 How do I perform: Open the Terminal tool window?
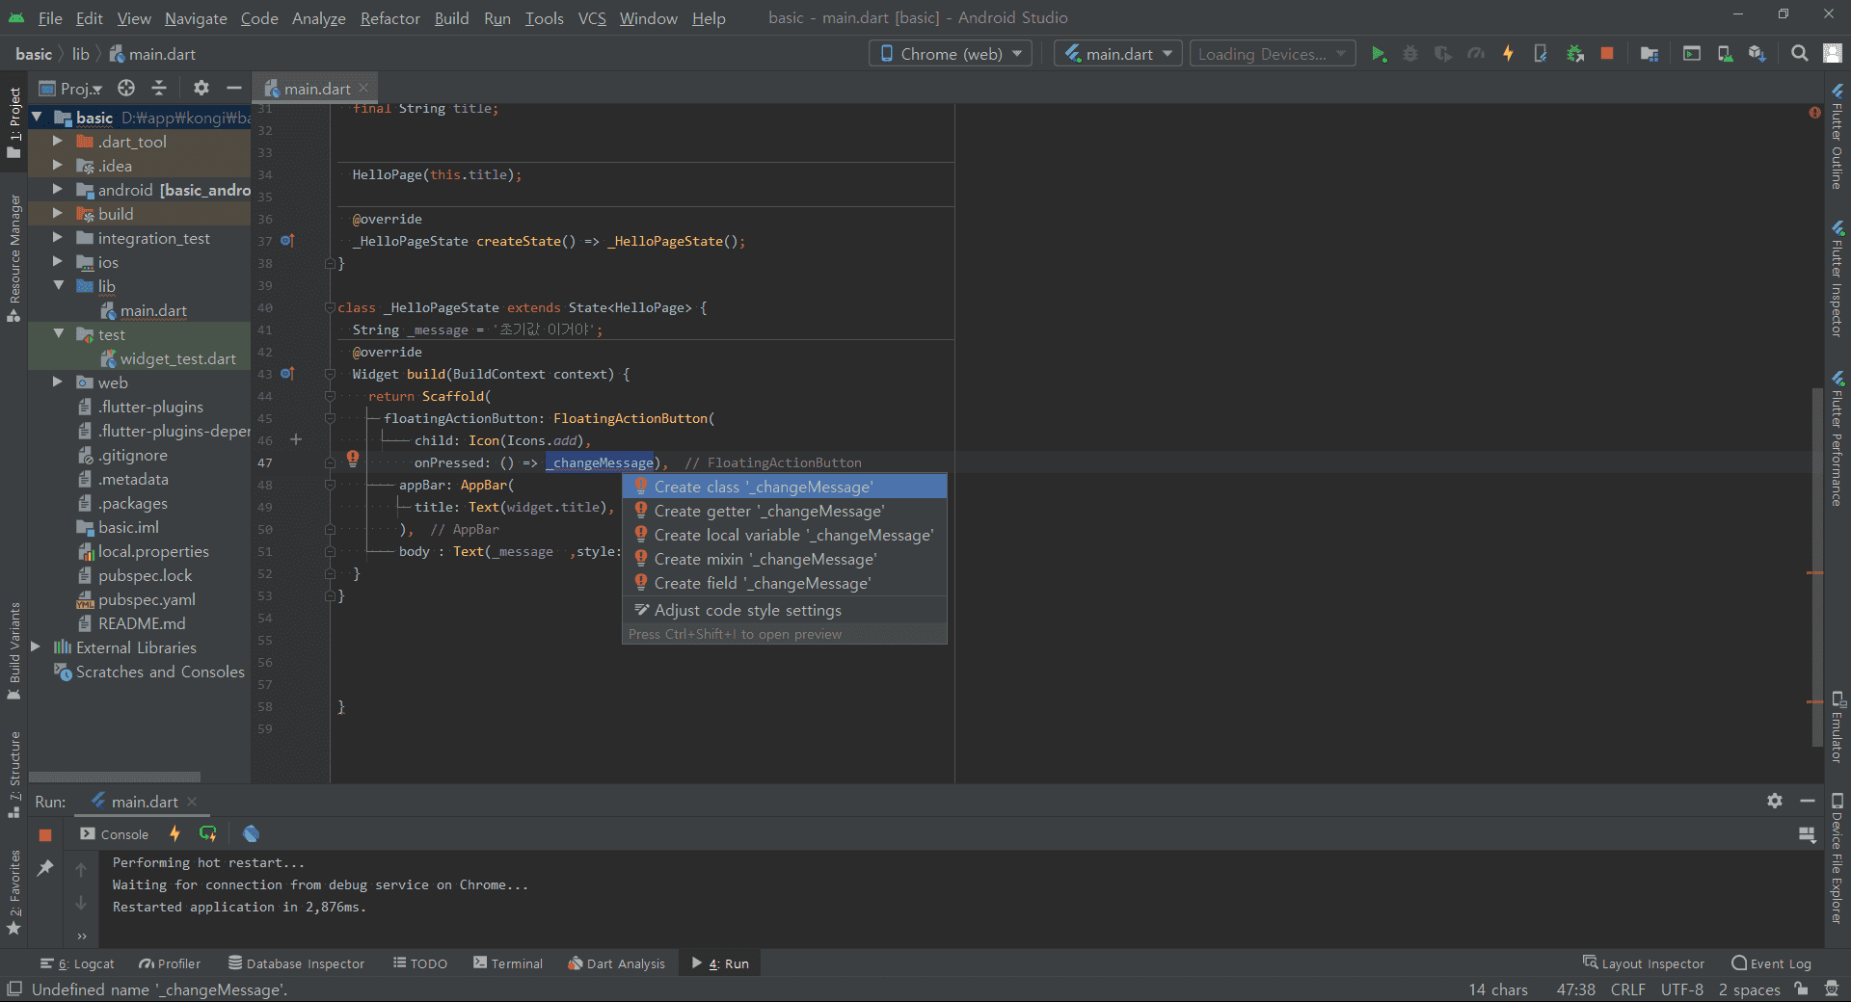[508, 963]
